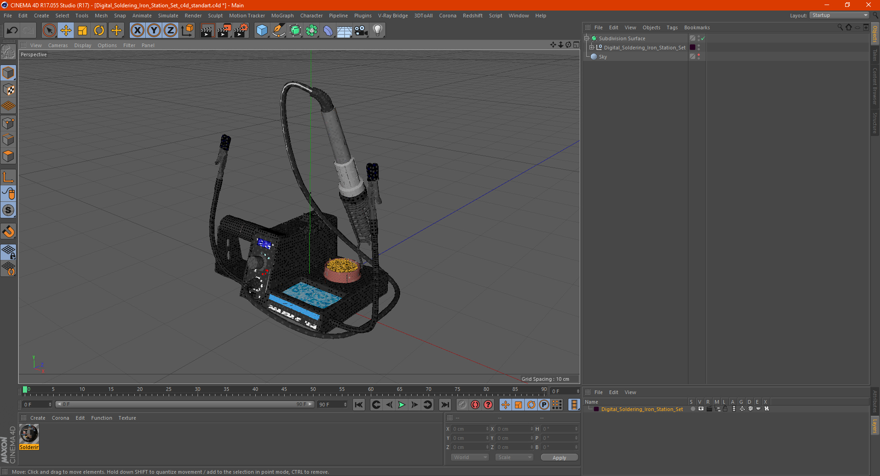Image resolution: width=880 pixels, height=476 pixels.
Task: Open the Array modeling objects icon
Action: (x=312, y=31)
